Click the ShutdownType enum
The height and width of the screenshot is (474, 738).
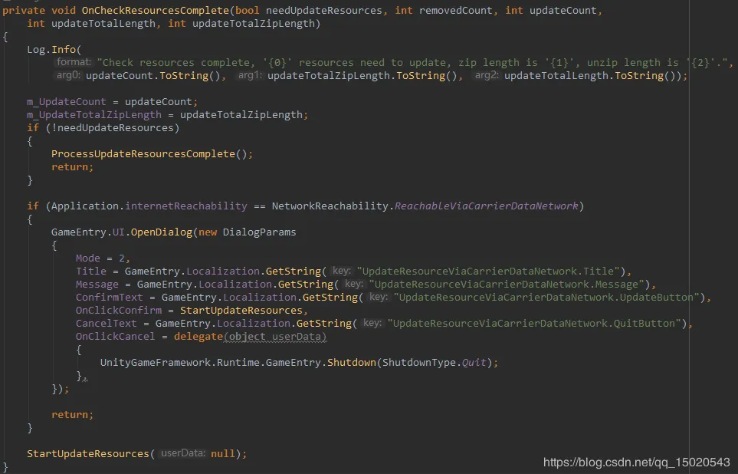click(419, 363)
